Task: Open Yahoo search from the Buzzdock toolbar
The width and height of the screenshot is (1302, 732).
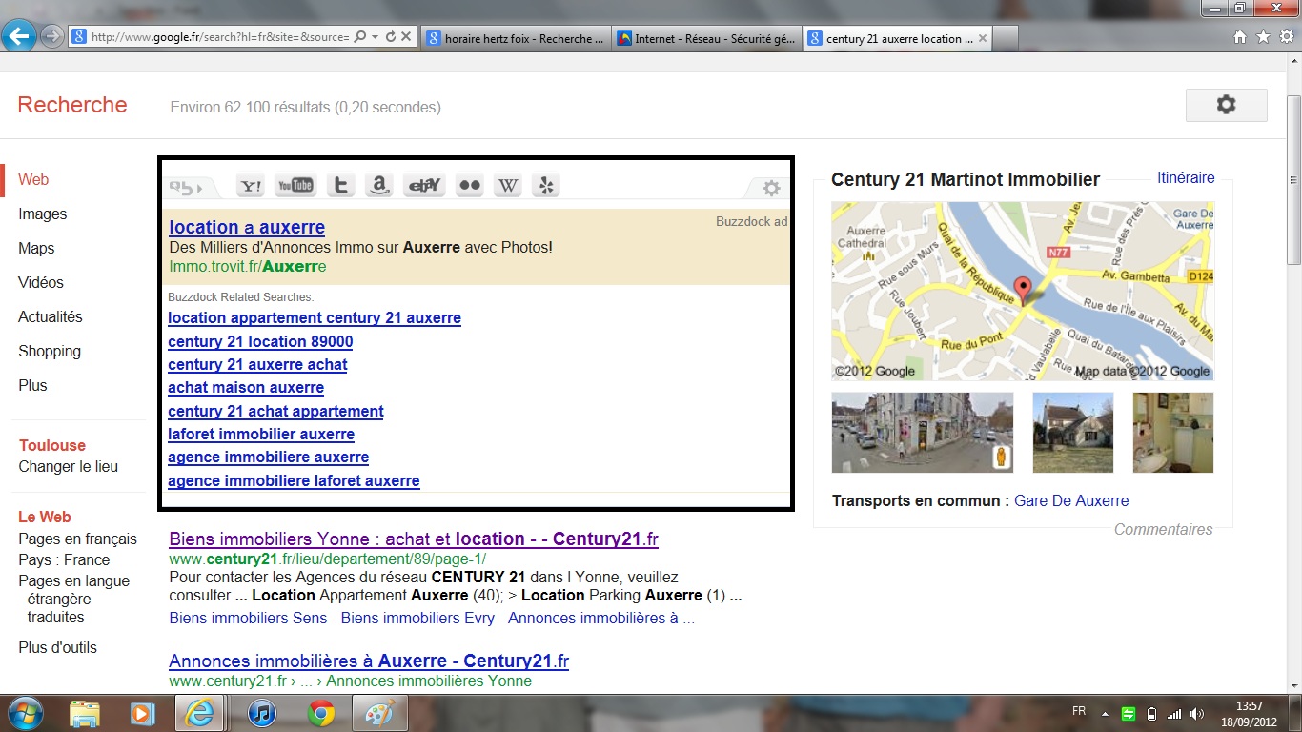Action: pos(251,187)
